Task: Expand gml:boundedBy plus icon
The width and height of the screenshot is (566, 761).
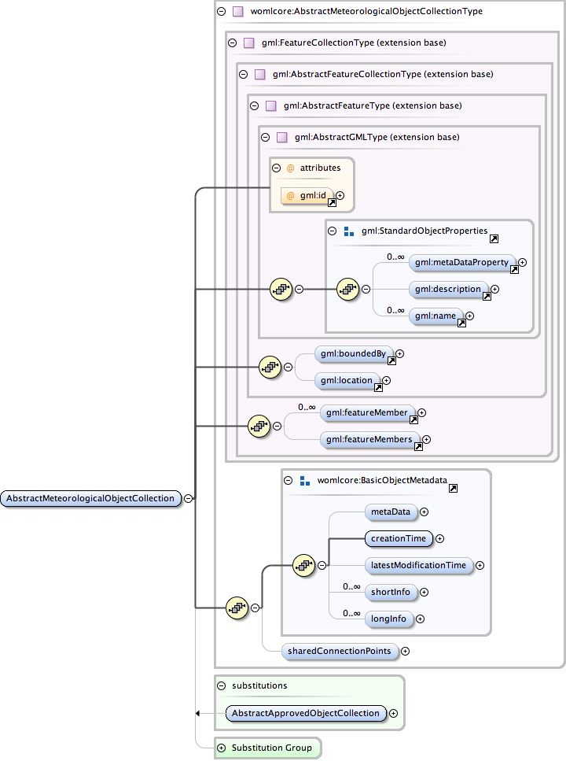Action: click(x=399, y=354)
